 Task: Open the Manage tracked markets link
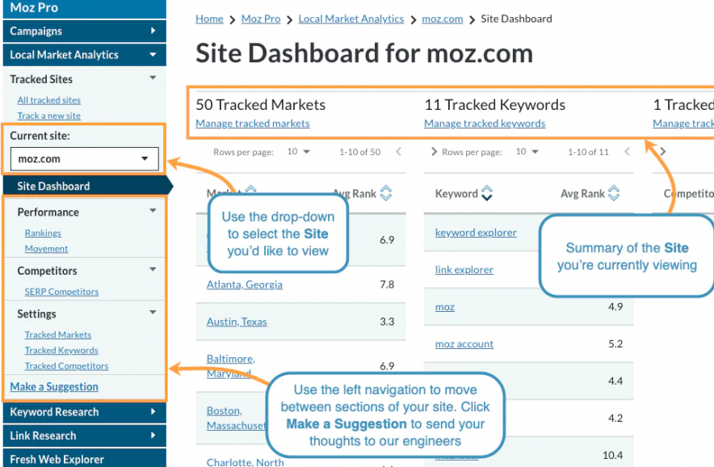point(253,123)
